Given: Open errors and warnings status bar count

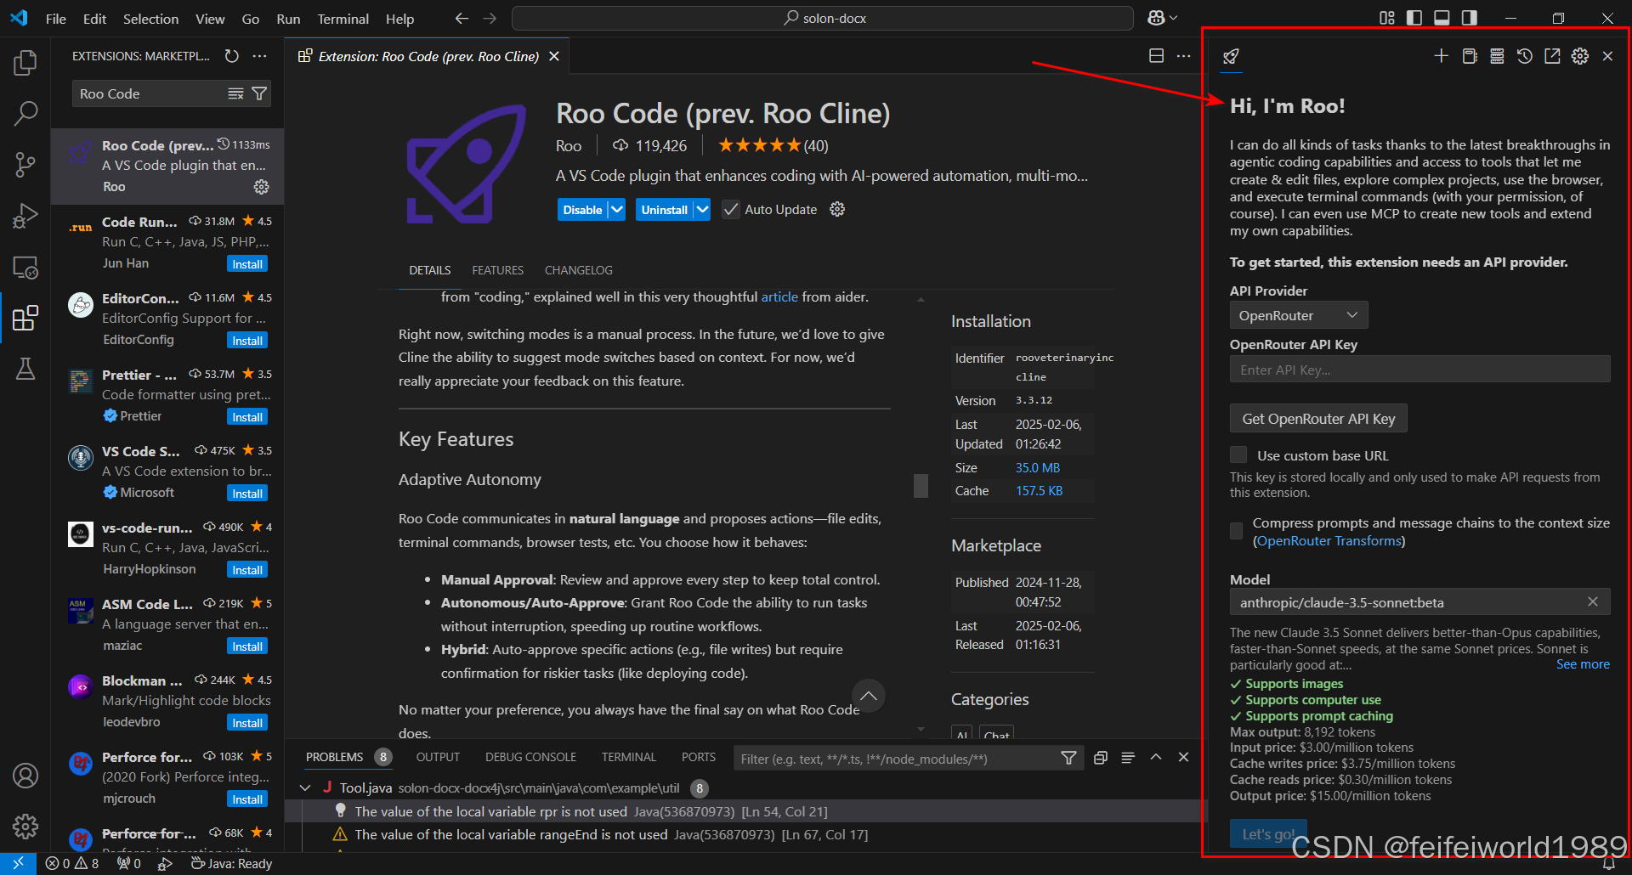Looking at the screenshot, I should [72, 863].
